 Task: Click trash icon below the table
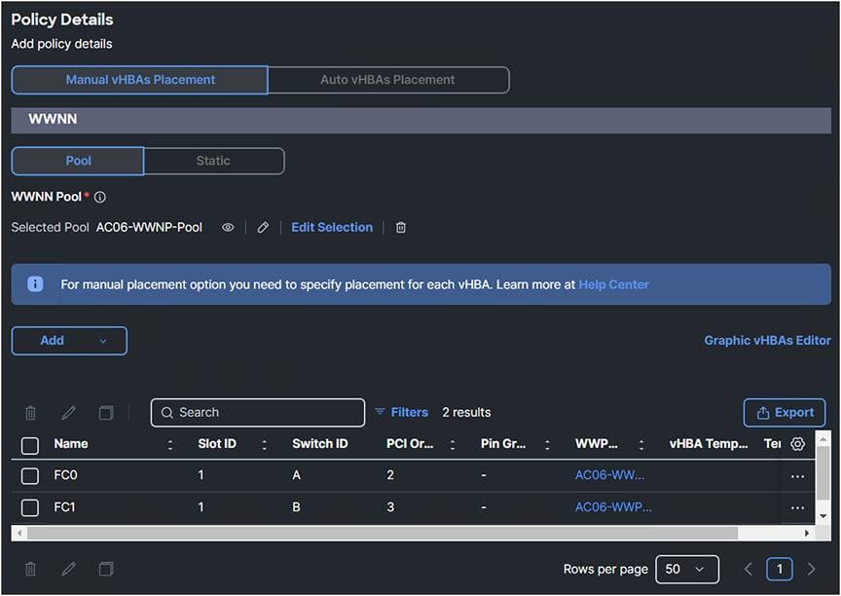[30, 569]
